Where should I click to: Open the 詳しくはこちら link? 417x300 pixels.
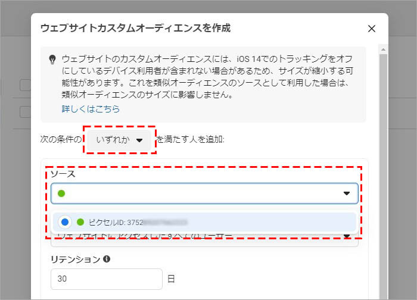coord(91,109)
